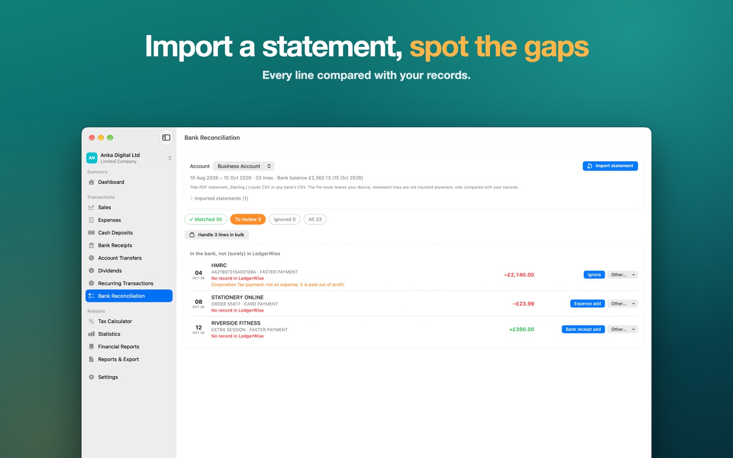Ignore the HMRC statement line
Screen dimensions: 733x458
(594, 275)
